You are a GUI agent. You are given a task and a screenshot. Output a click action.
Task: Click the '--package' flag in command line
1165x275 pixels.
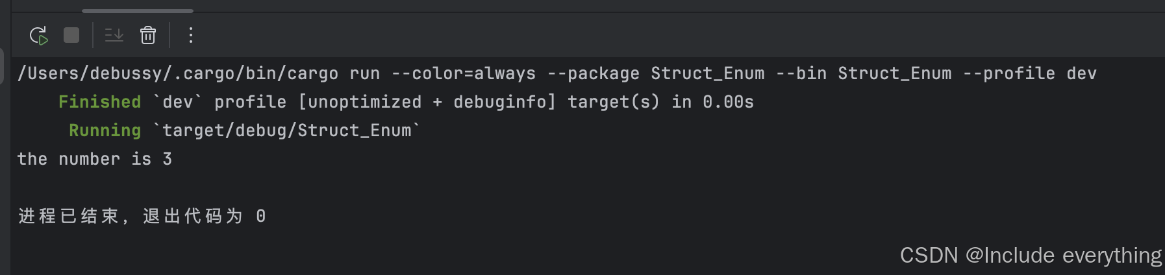click(x=594, y=73)
